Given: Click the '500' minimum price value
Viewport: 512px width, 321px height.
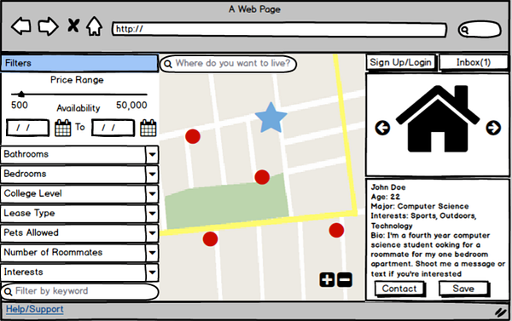Looking at the screenshot, I should (20, 106).
